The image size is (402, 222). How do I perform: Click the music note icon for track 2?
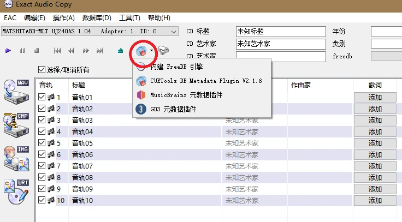(51, 109)
